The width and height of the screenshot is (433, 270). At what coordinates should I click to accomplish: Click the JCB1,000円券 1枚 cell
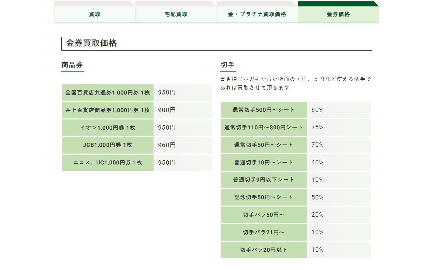point(108,145)
